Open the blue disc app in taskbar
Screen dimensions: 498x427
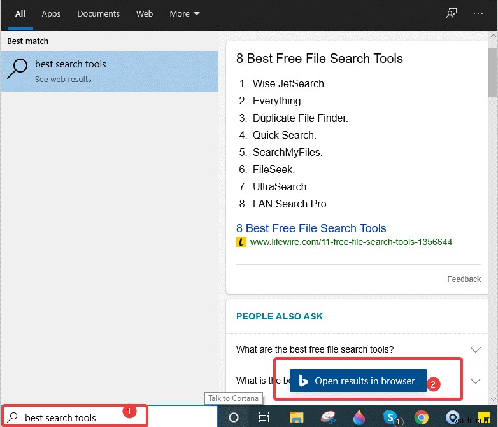452,417
